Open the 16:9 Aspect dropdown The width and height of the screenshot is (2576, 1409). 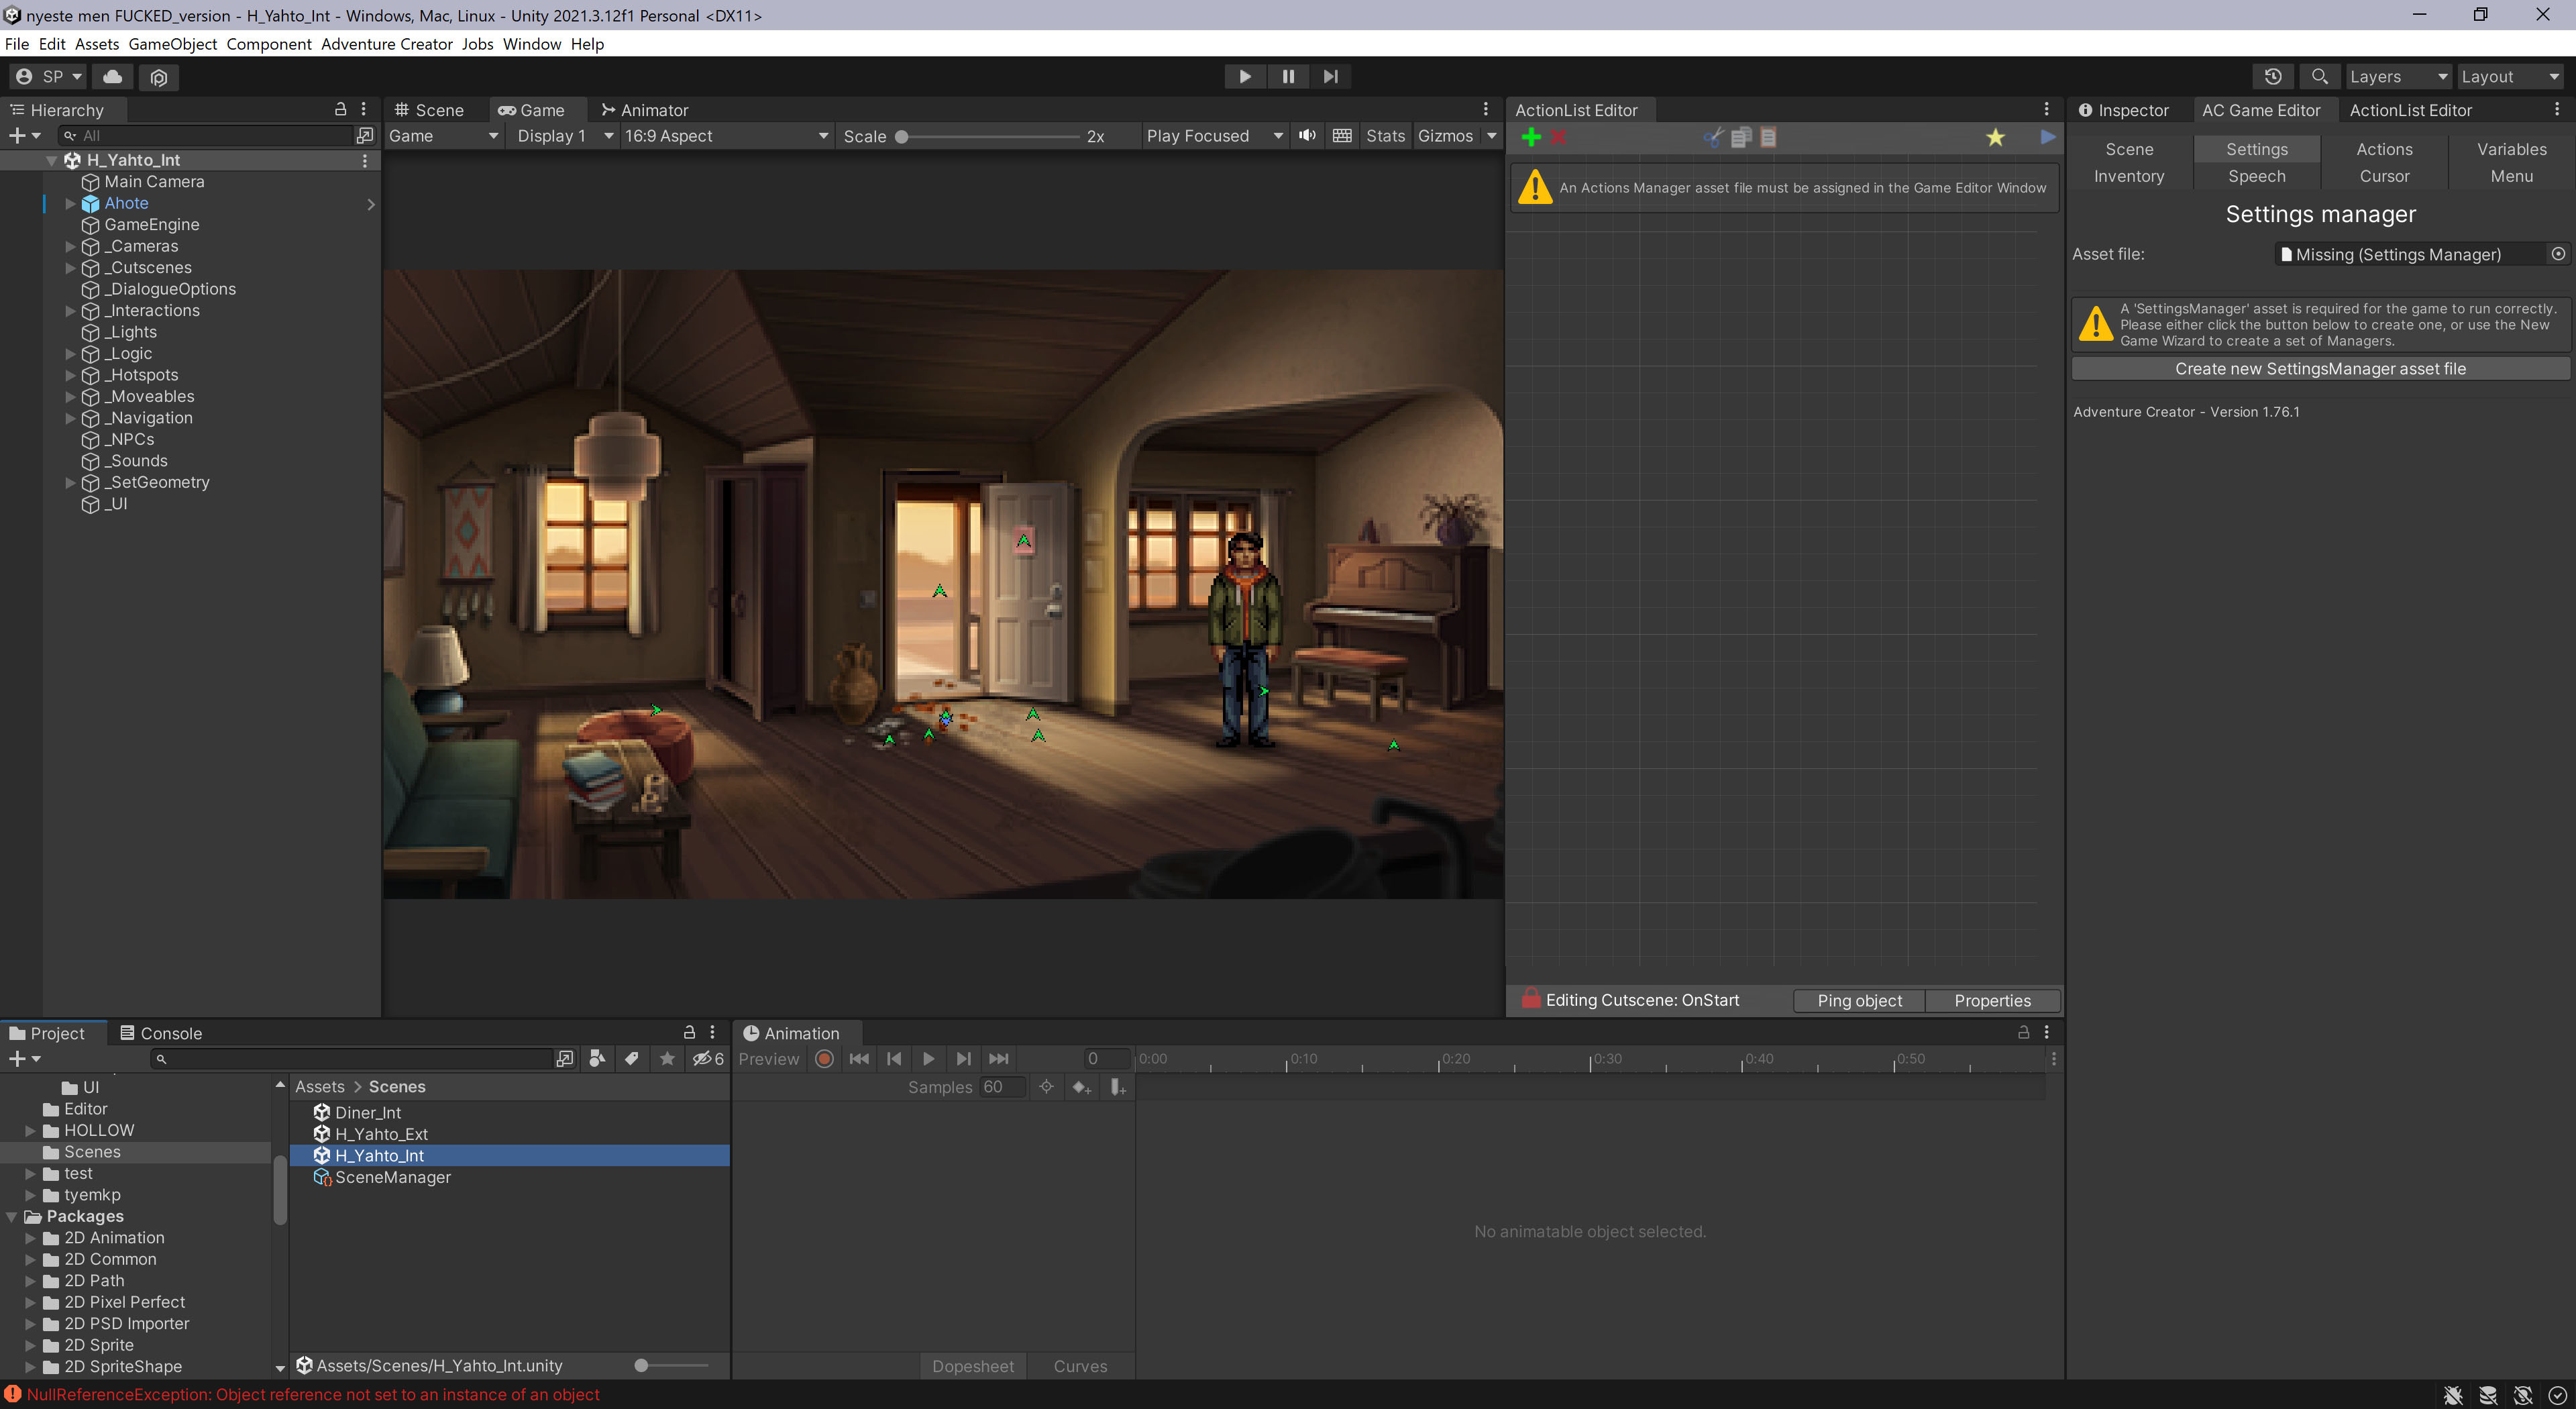pyautogui.click(x=726, y=136)
